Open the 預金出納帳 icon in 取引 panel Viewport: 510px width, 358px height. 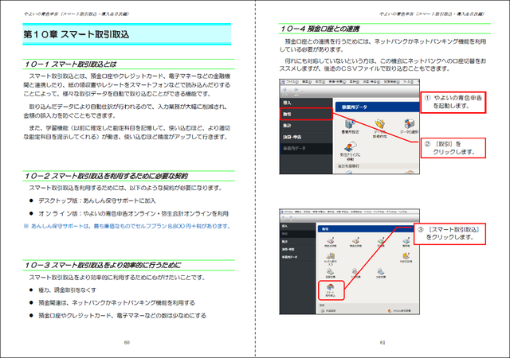[356, 242]
